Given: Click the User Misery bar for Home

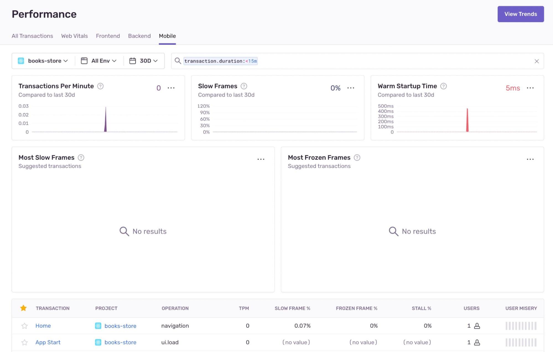Looking at the screenshot, I should click(x=520, y=326).
